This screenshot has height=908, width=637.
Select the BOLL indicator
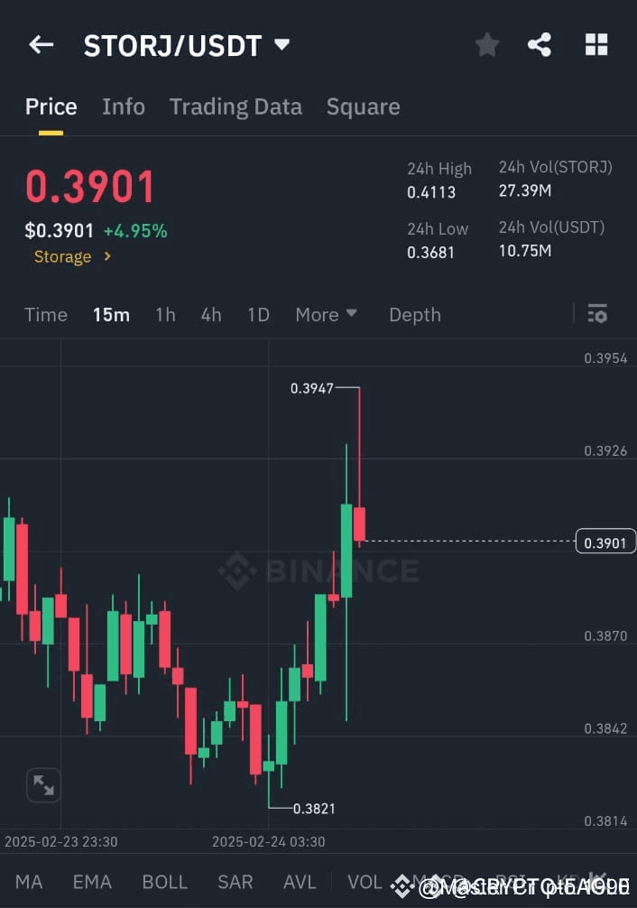pyautogui.click(x=164, y=882)
